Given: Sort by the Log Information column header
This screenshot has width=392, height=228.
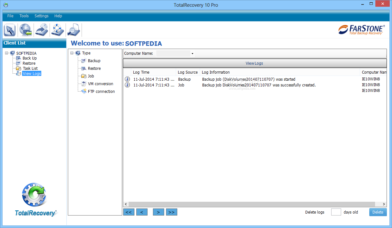Looking at the screenshot, I should point(280,72).
